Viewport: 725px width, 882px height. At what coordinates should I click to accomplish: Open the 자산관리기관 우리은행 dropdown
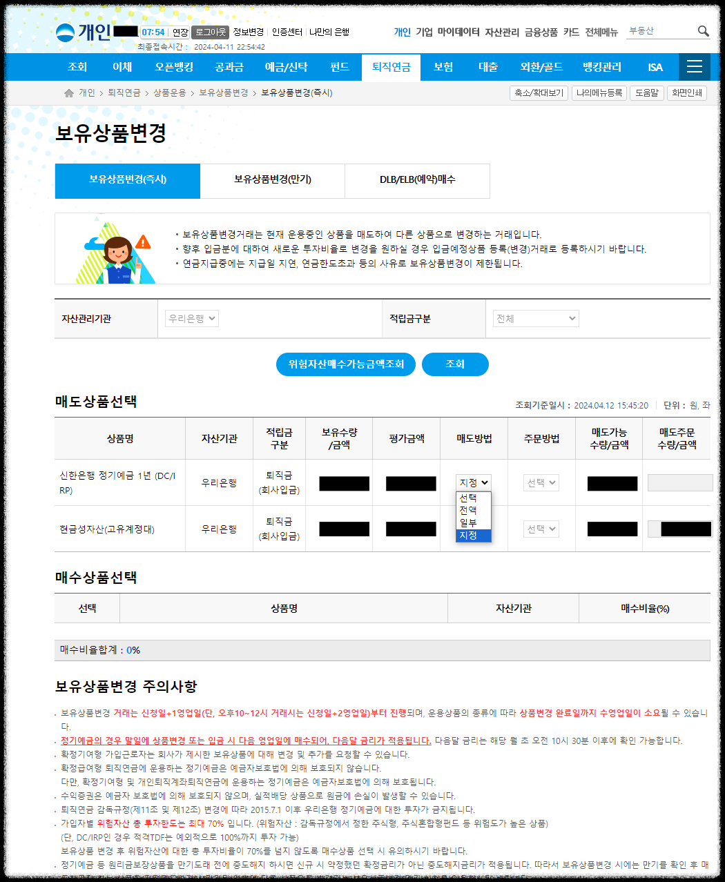tap(191, 318)
